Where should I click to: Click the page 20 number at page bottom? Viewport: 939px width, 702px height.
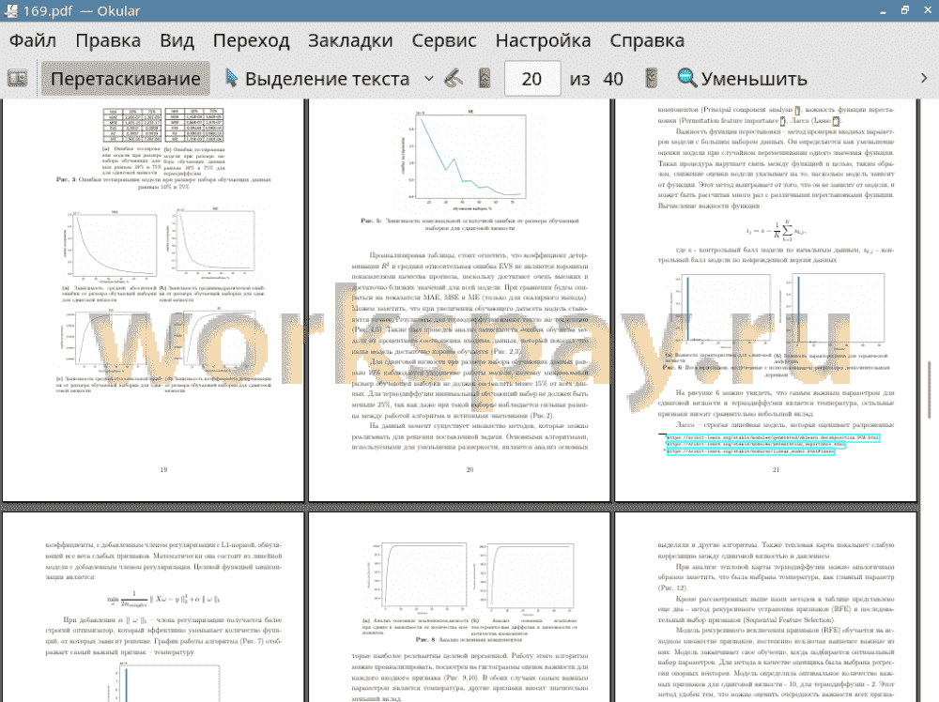470,470
